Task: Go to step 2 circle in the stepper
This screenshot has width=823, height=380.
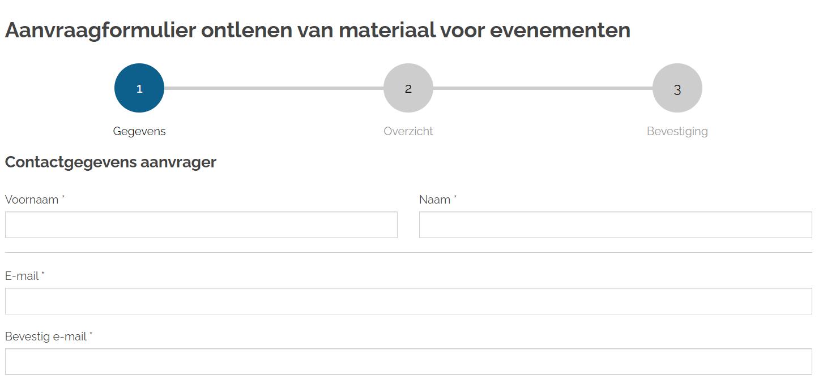Action: point(408,88)
